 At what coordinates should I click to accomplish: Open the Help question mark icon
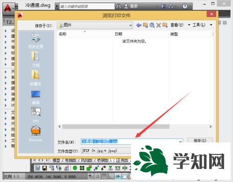[x=185, y=6]
